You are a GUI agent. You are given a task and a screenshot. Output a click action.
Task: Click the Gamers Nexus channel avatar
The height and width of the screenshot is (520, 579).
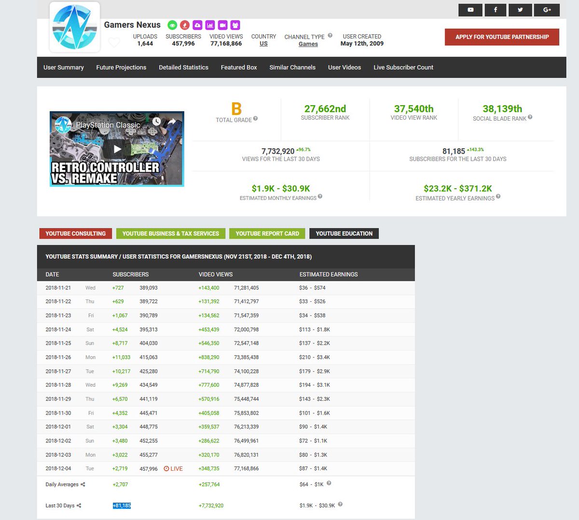click(75, 27)
